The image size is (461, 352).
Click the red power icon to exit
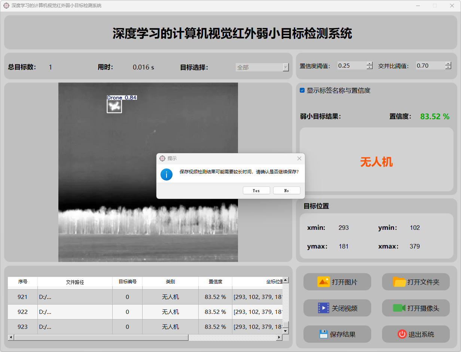[402, 334]
